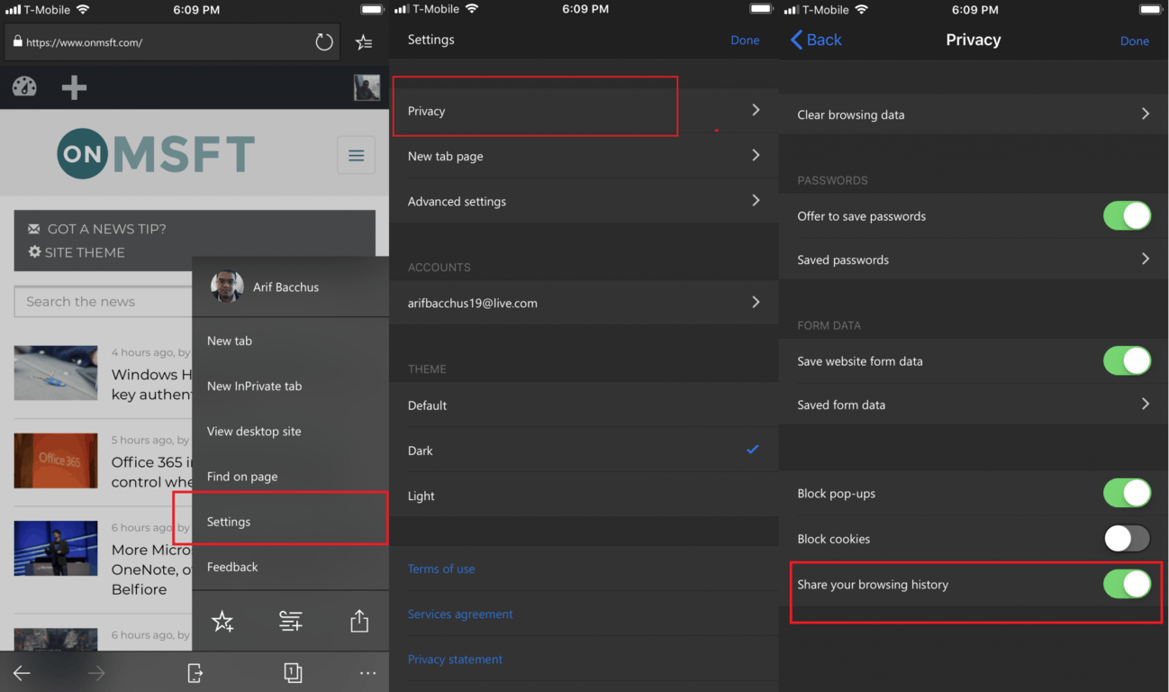The width and height of the screenshot is (1169, 692).
Task: Open the tabs counter icon
Action: [x=293, y=672]
